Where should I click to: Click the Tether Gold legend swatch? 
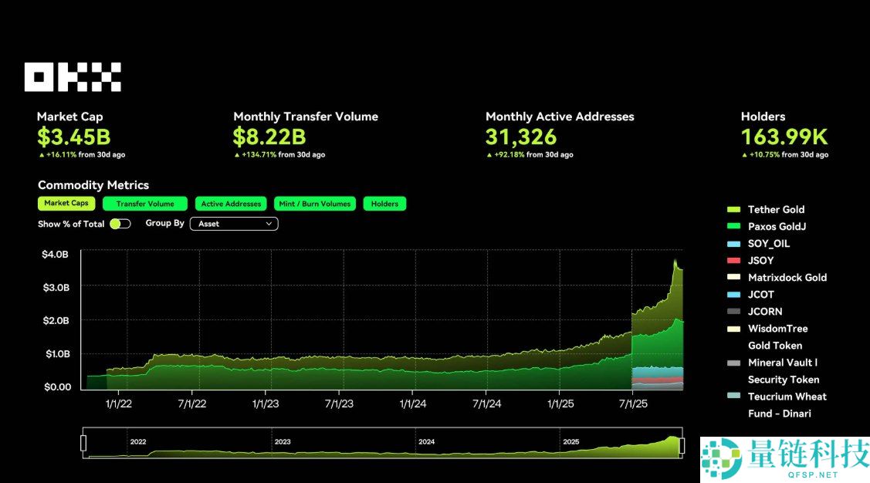click(733, 210)
